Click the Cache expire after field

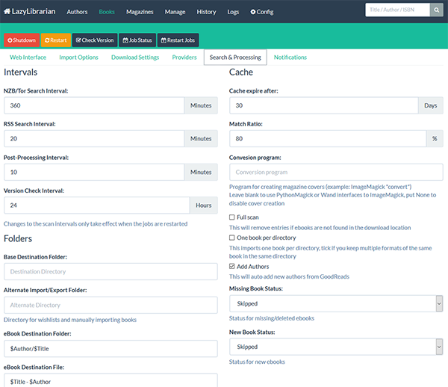(x=324, y=105)
